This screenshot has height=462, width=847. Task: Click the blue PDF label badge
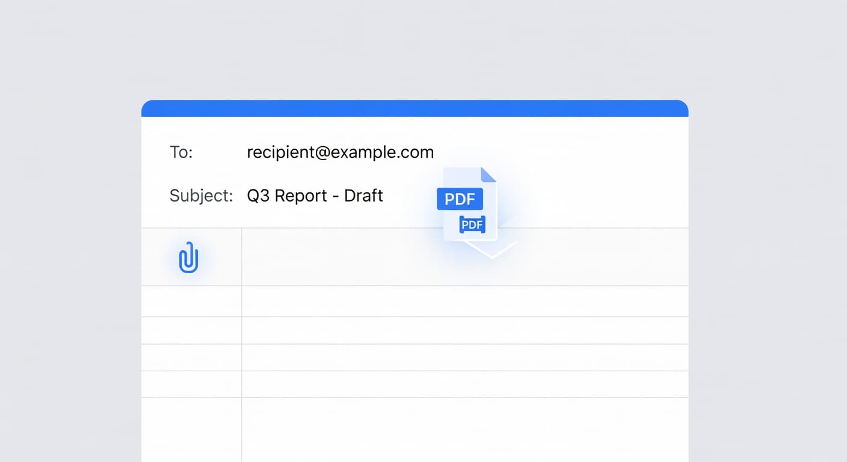[460, 199]
